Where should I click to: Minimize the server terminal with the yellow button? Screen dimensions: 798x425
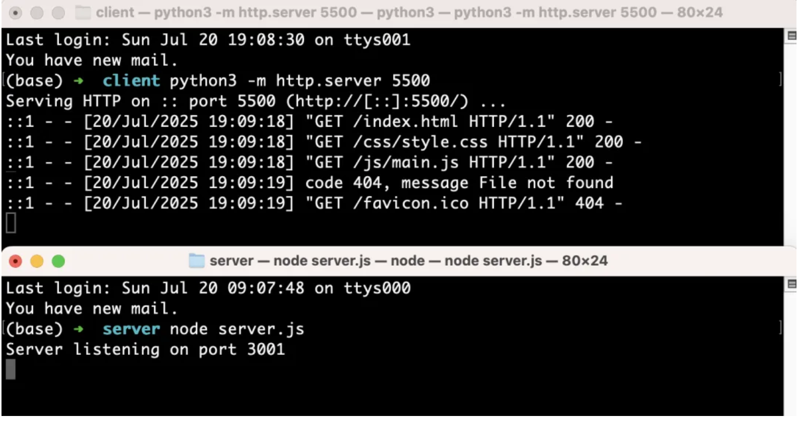click(37, 261)
